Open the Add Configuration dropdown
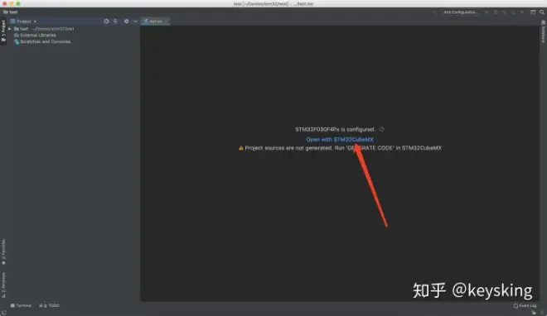The width and height of the screenshot is (547, 316). click(461, 12)
